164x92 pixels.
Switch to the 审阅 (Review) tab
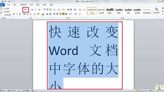44,5
